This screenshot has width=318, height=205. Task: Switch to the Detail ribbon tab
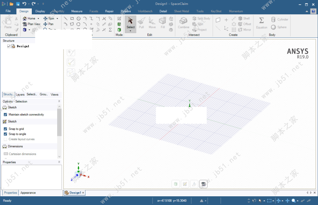tap(163, 11)
